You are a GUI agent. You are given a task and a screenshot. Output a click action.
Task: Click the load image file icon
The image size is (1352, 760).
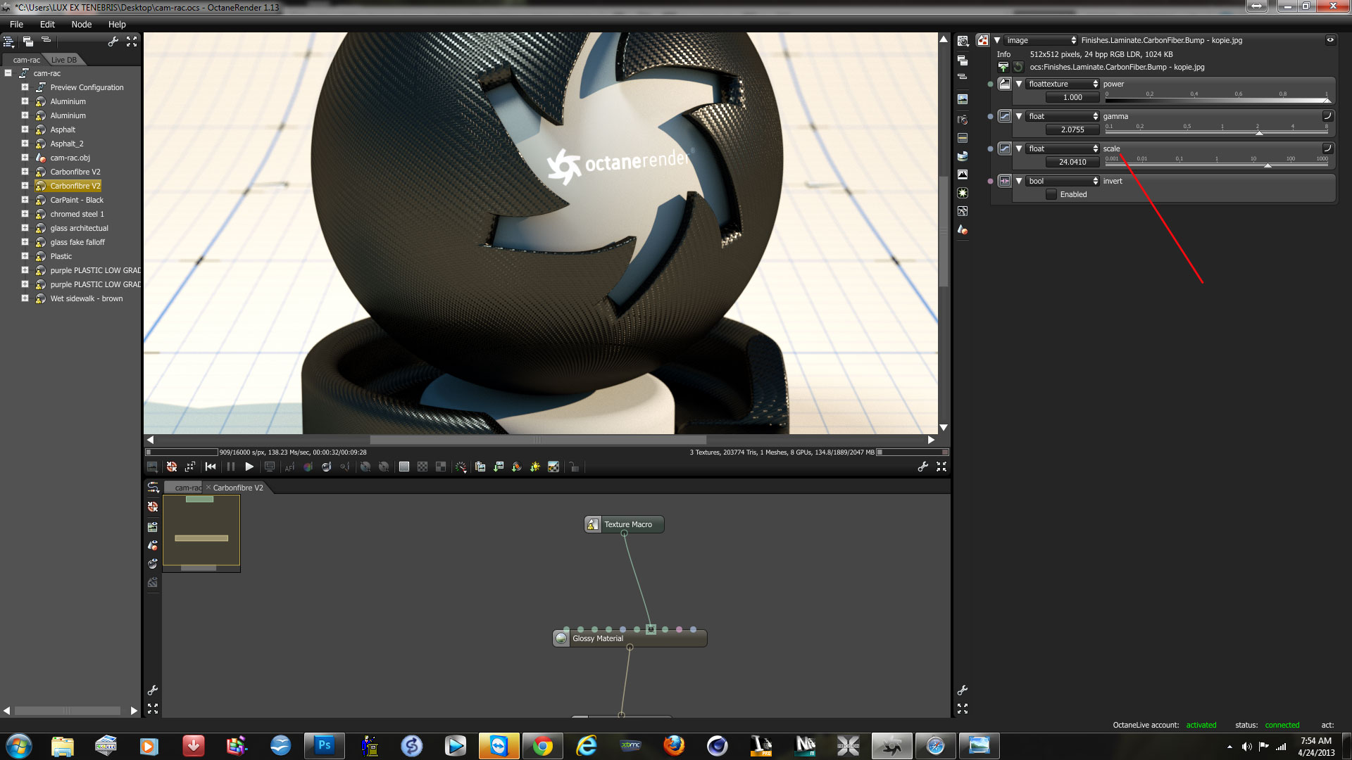[1003, 68]
